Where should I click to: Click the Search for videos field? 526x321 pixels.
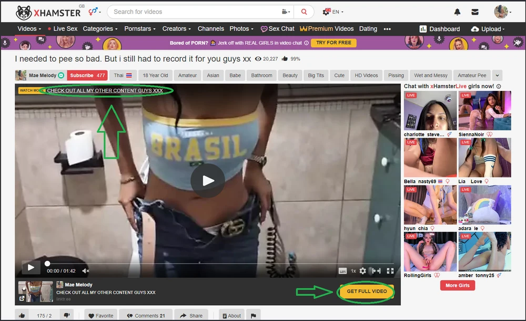195,12
